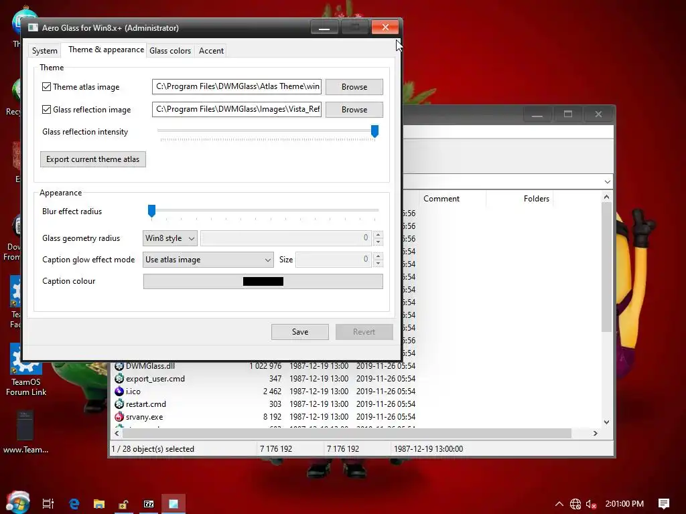Select DWMGlass.dll file in file manager

[150, 366]
